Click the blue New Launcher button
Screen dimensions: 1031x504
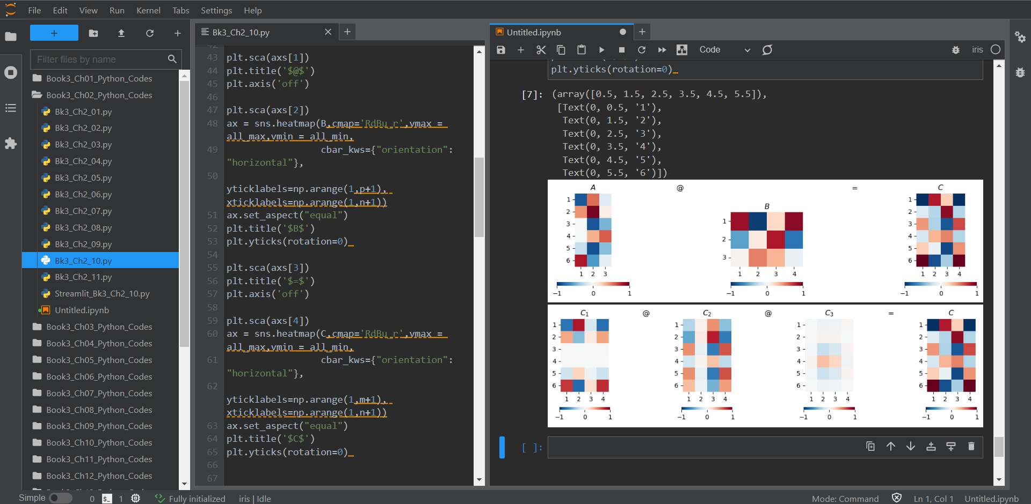point(54,33)
